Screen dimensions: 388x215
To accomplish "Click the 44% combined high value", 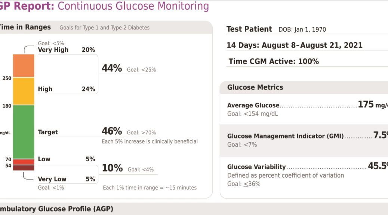I will (112, 68).
